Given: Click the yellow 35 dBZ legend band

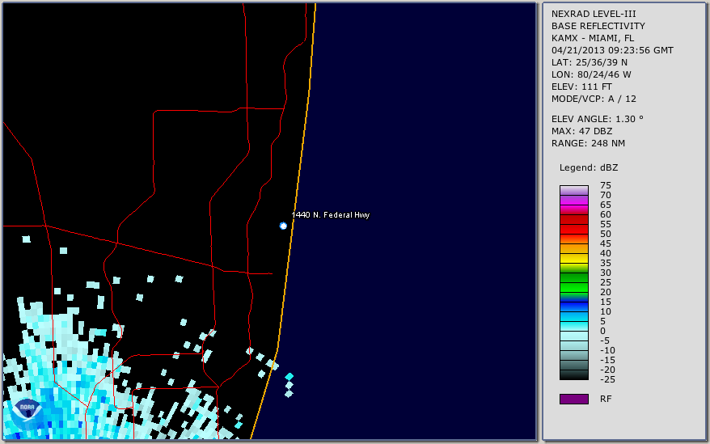Looking at the screenshot, I should tap(573, 268).
